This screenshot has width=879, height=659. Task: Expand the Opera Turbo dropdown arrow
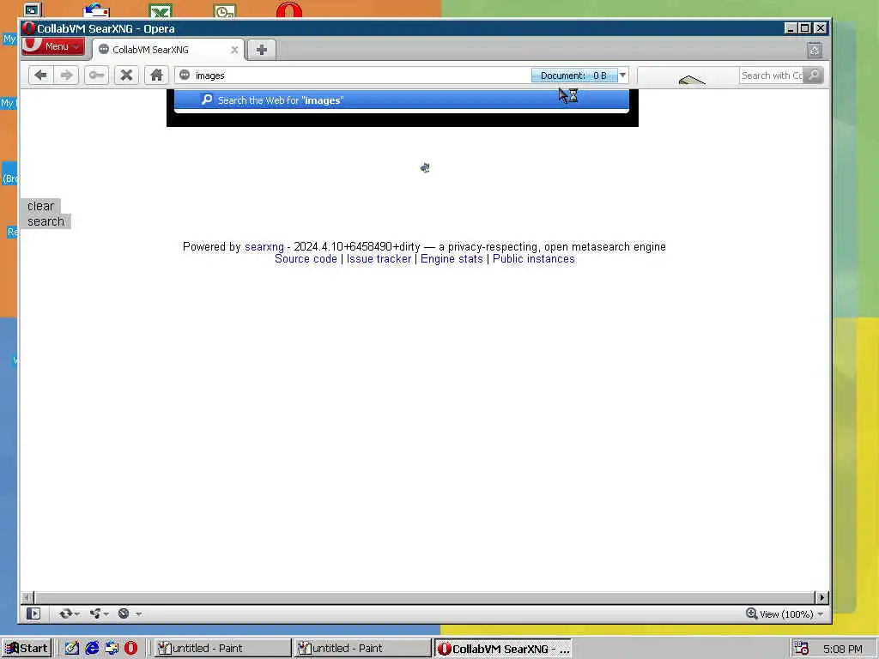[x=138, y=614]
